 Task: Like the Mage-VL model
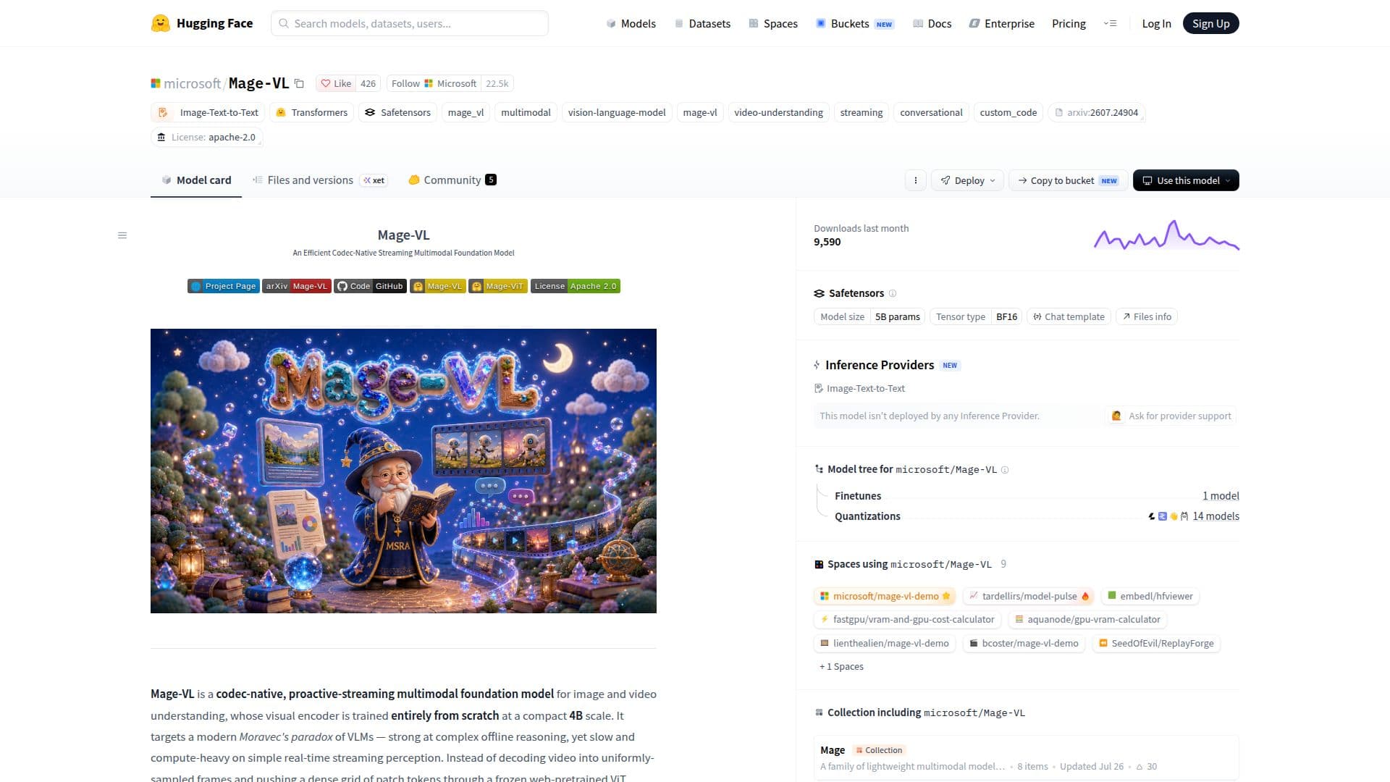point(336,83)
